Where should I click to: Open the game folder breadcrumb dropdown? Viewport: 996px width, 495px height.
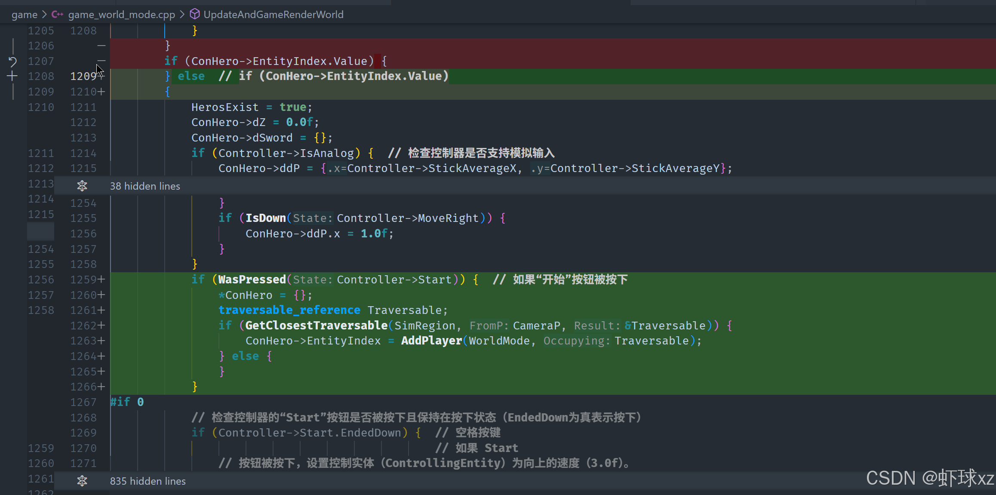pyautogui.click(x=25, y=15)
